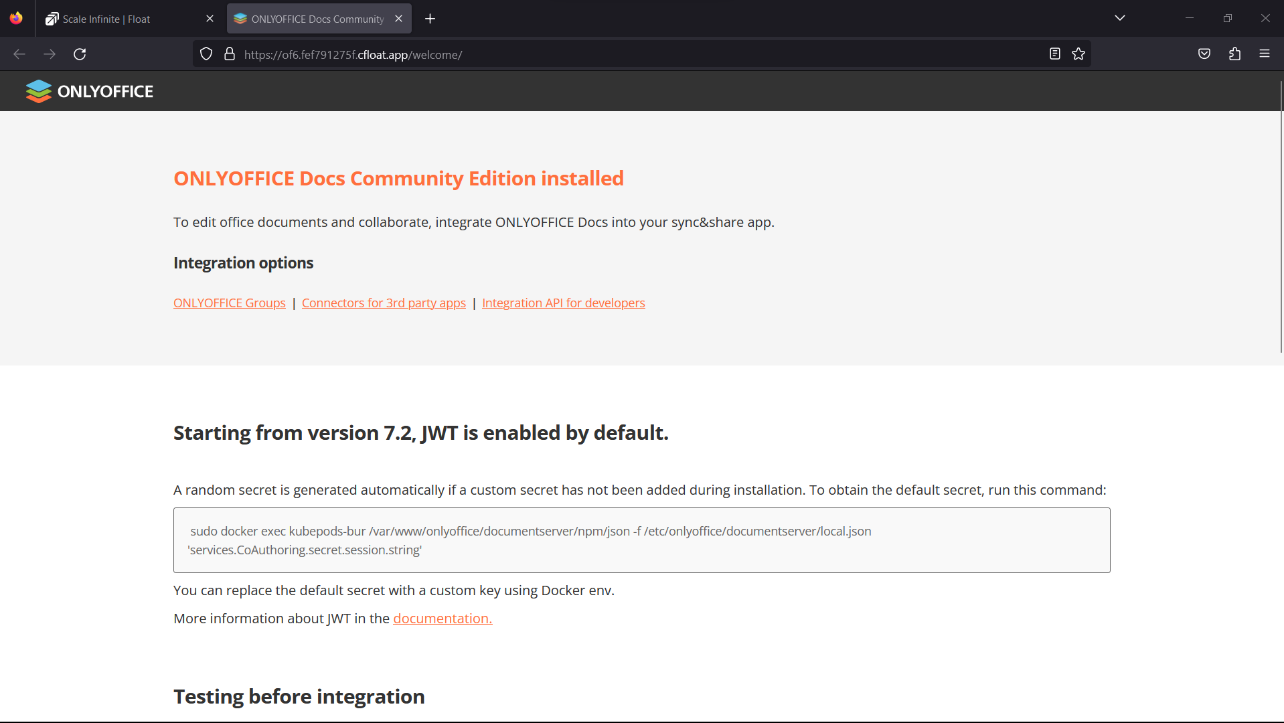Screen dimensions: 1284x723
Task: Close the ONLYOFFICE Docs Community tab
Action: (399, 19)
